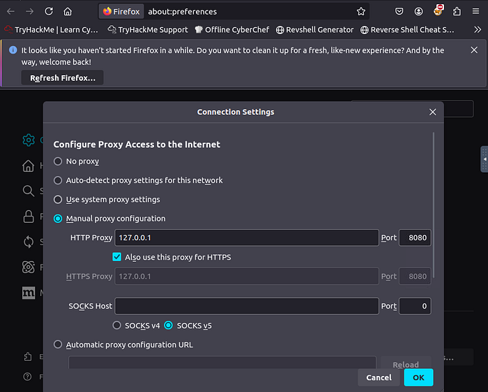The image size is (488, 392).
Task: Select the No proxy option
Action: click(58, 162)
